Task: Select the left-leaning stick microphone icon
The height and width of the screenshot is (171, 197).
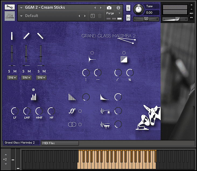Action: point(40,36)
